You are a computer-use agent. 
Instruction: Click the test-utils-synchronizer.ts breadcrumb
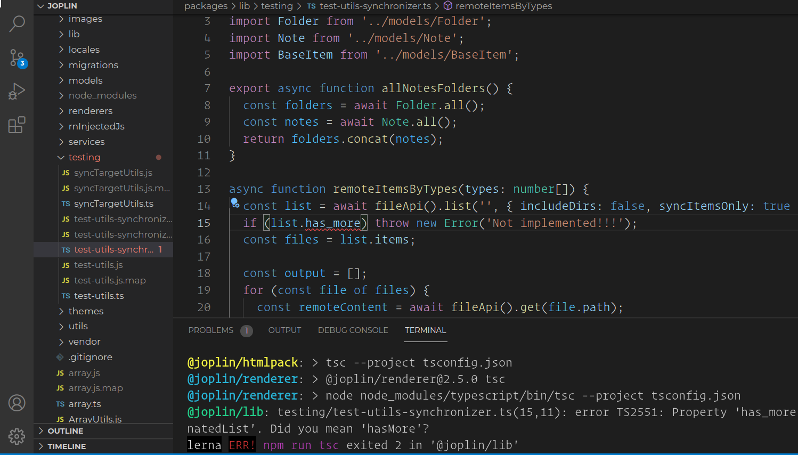click(x=376, y=6)
